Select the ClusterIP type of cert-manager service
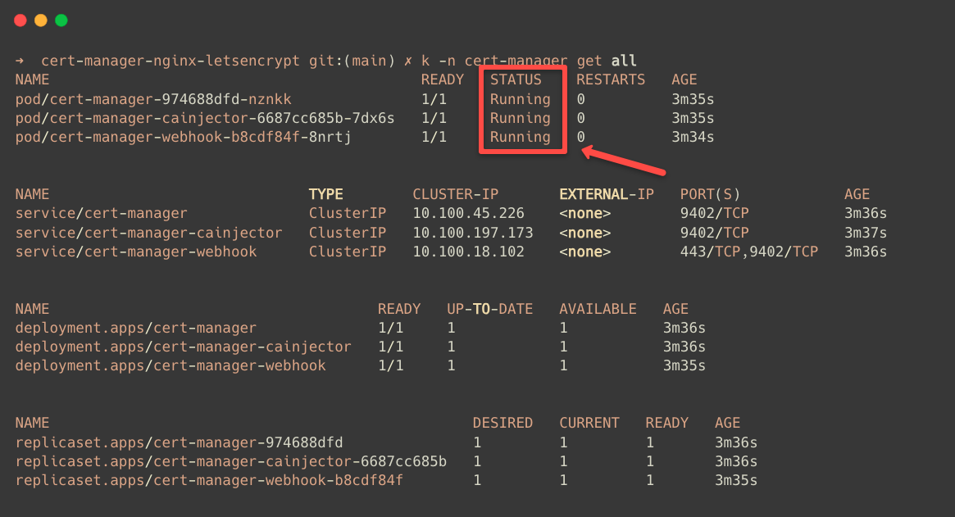 point(348,213)
